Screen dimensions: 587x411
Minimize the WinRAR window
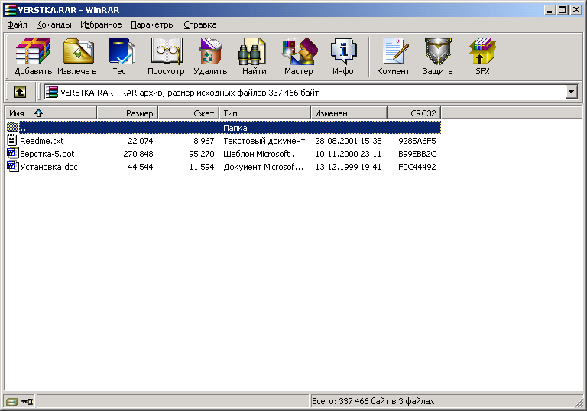pyautogui.click(x=550, y=10)
